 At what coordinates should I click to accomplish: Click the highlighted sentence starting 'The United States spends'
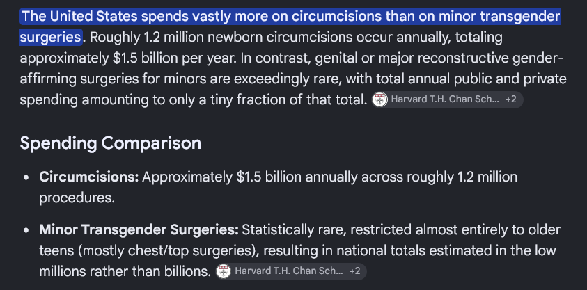pos(290,26)
